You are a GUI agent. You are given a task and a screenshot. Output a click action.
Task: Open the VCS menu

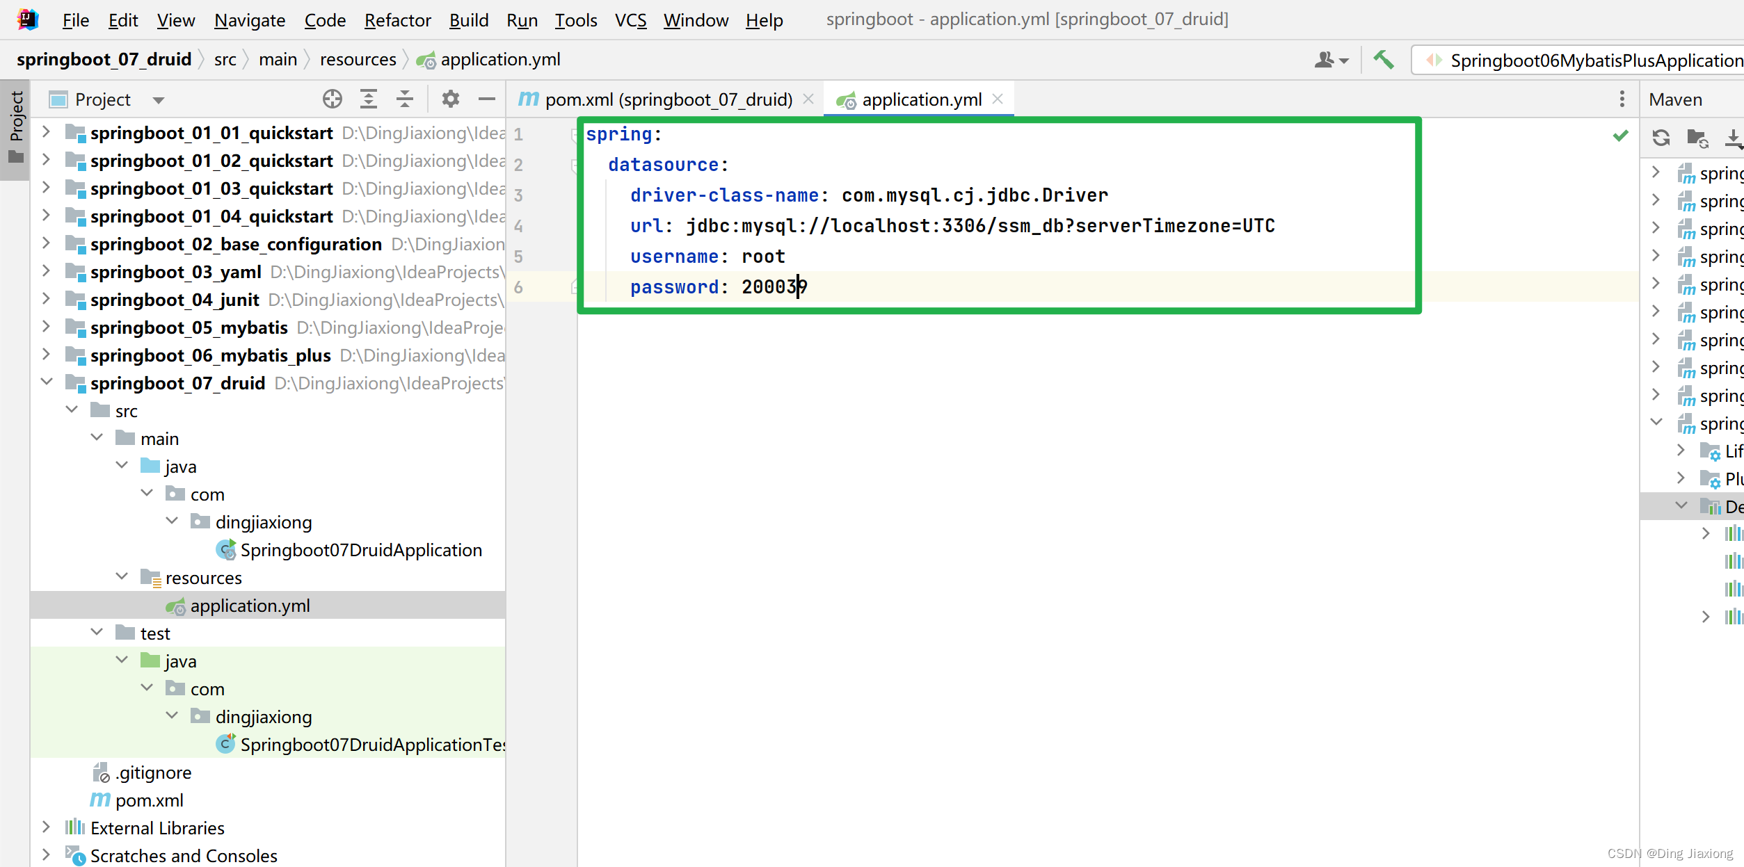pyautogui.click(x=631, y=20)
